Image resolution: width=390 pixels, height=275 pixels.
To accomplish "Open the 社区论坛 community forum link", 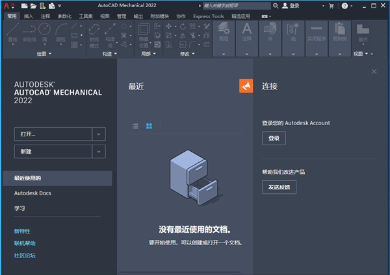I will (x=25, y=256).
